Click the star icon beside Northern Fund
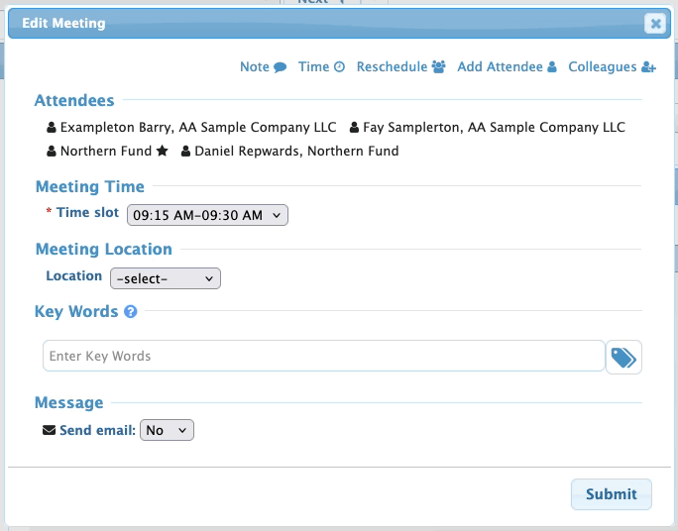 (162, 152)
